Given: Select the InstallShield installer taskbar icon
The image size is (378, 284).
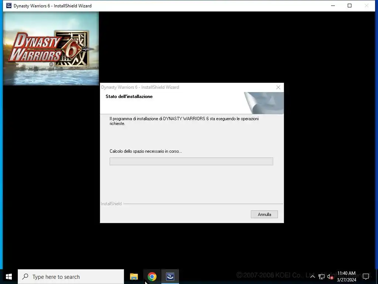Looking at the screenshot, I should 170,277.
